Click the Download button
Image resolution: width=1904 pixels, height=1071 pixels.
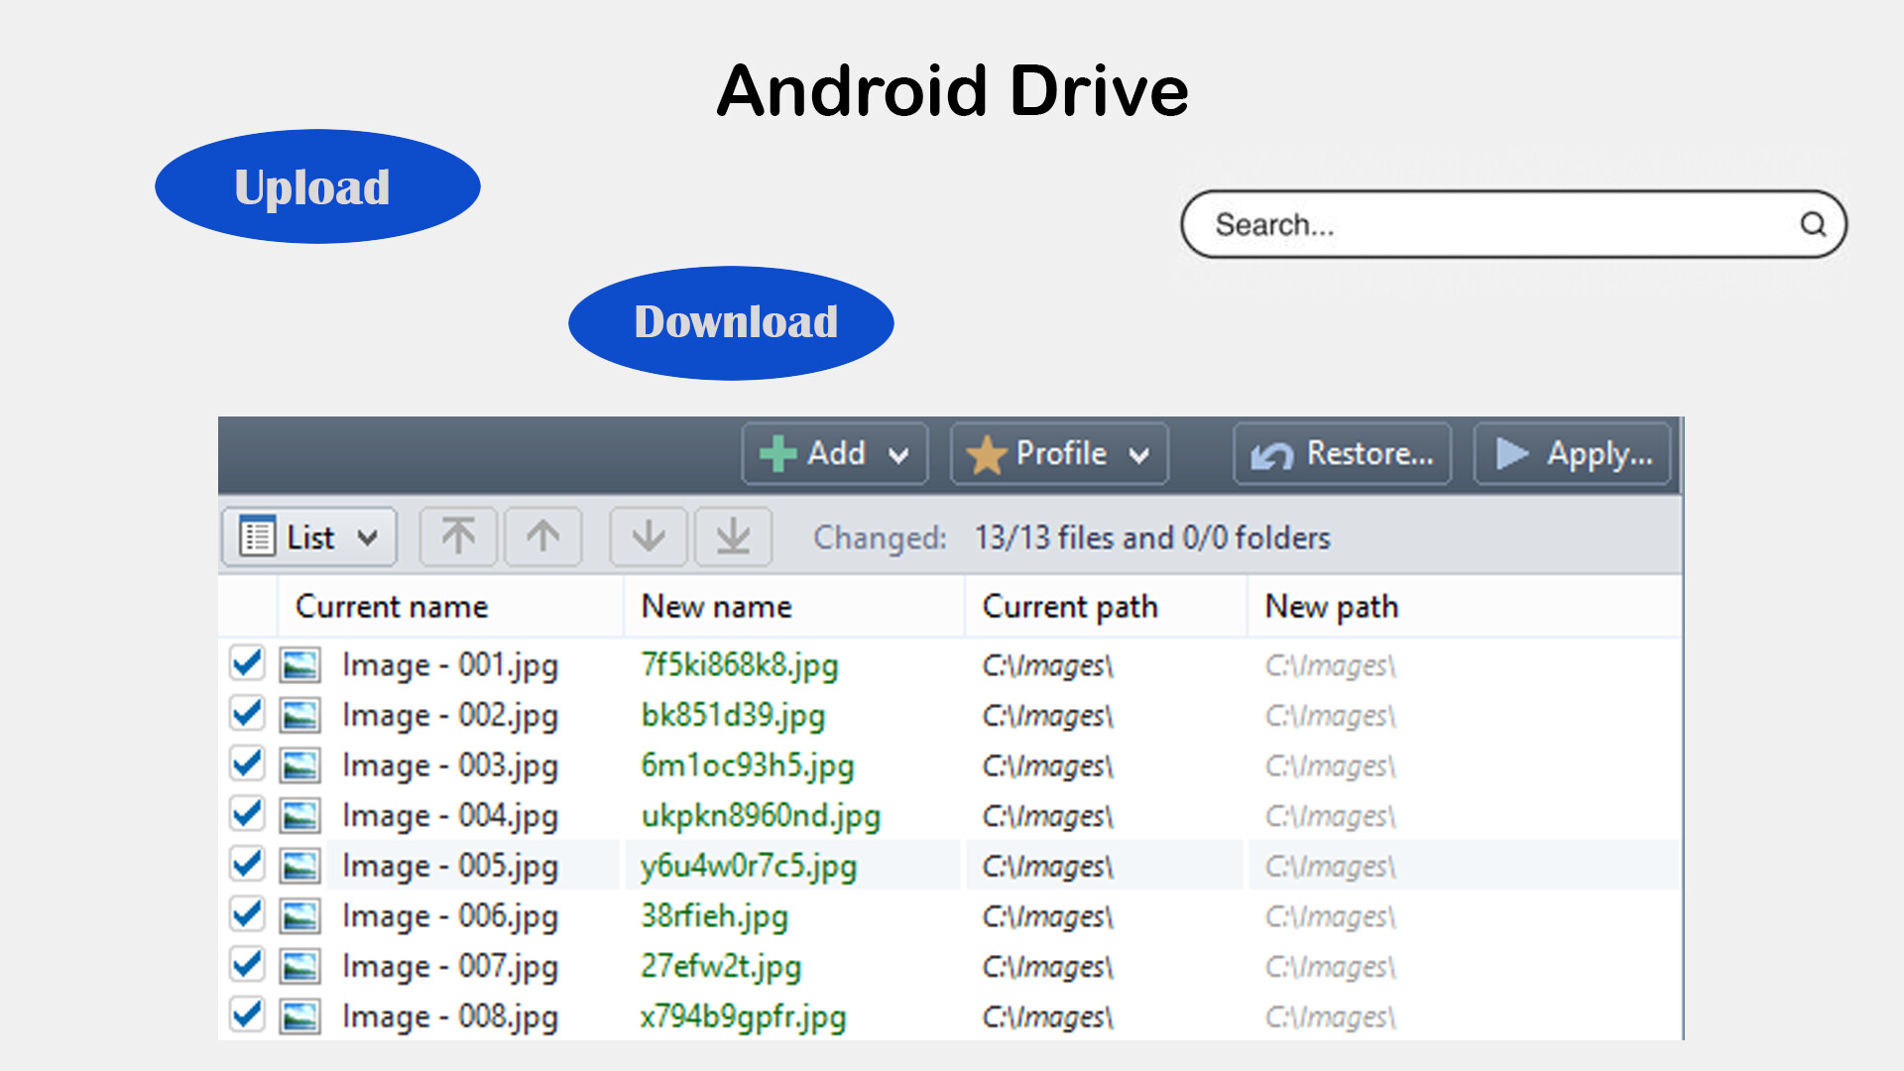tap(731, 321)
